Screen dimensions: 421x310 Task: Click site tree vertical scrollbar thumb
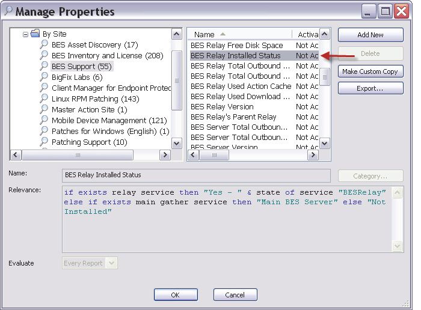(176, 80)
